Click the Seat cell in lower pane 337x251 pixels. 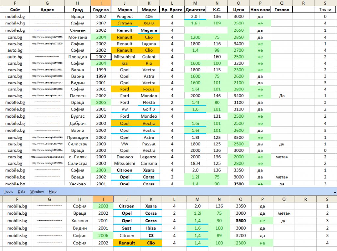click(127, 228)
